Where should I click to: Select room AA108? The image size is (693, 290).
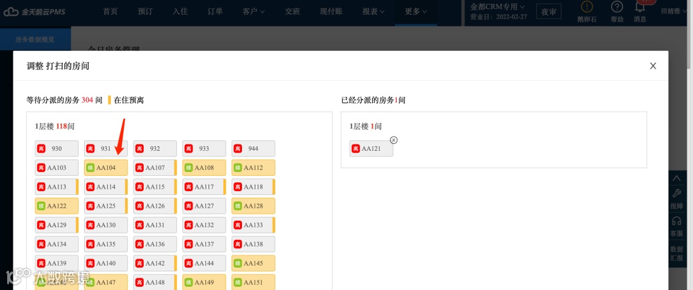204,167
